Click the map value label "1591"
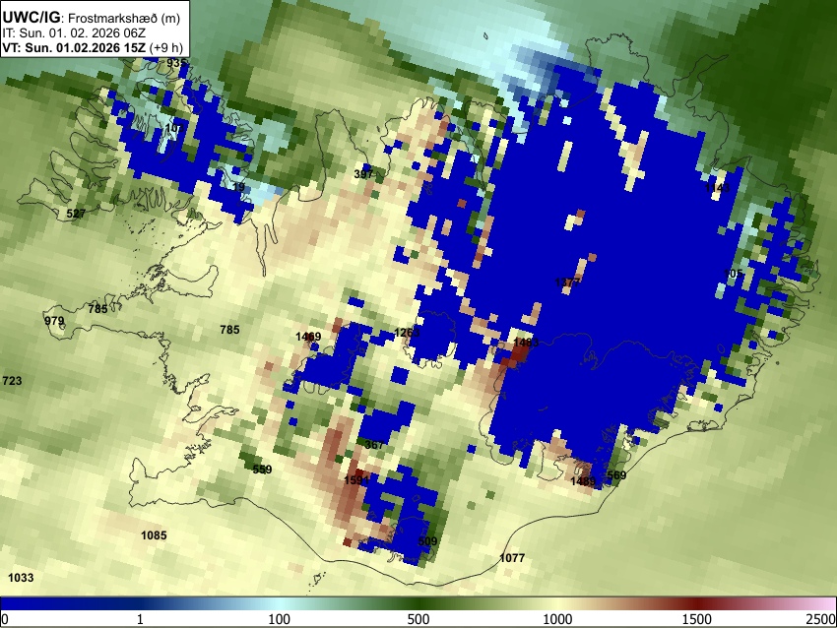 tap(356, 479)
